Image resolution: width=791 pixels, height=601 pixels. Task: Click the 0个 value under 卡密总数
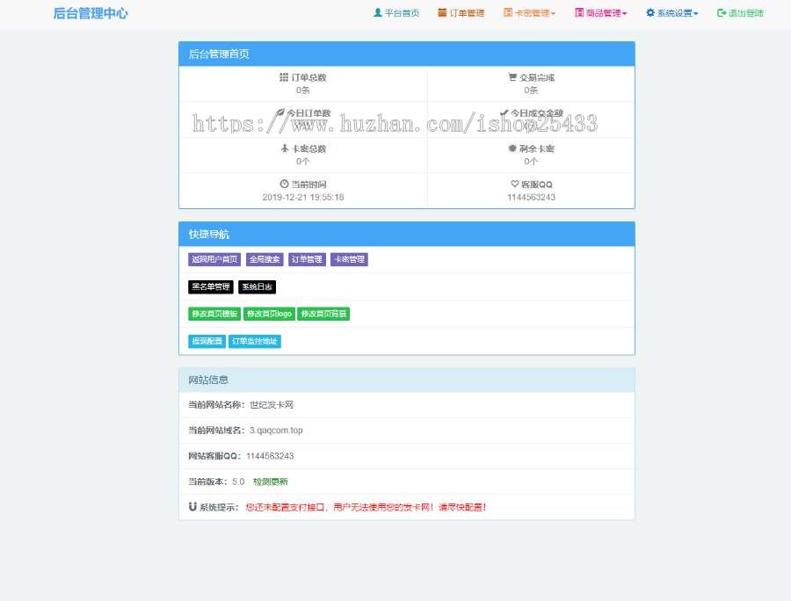coord(303,162)
